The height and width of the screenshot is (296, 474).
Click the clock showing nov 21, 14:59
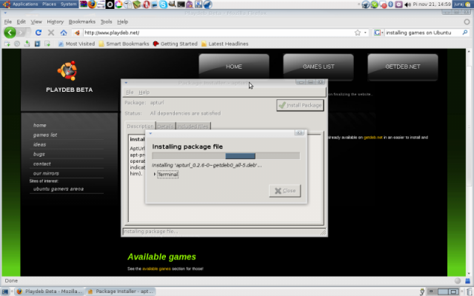click(432, 4)
